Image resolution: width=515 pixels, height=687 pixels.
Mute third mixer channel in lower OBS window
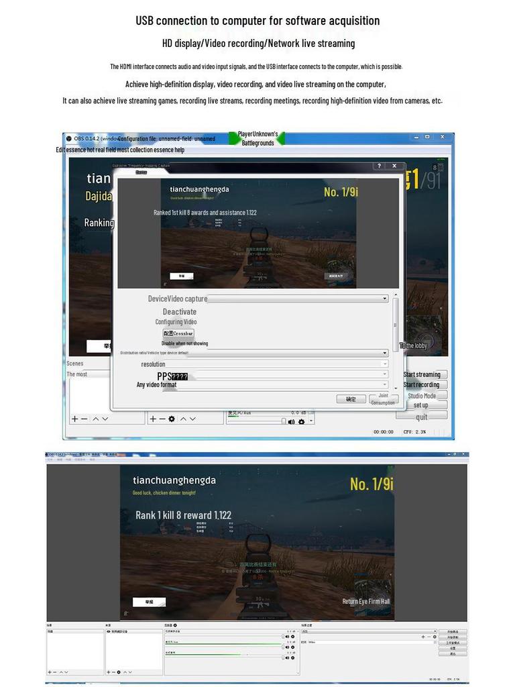tap(287, 657)
